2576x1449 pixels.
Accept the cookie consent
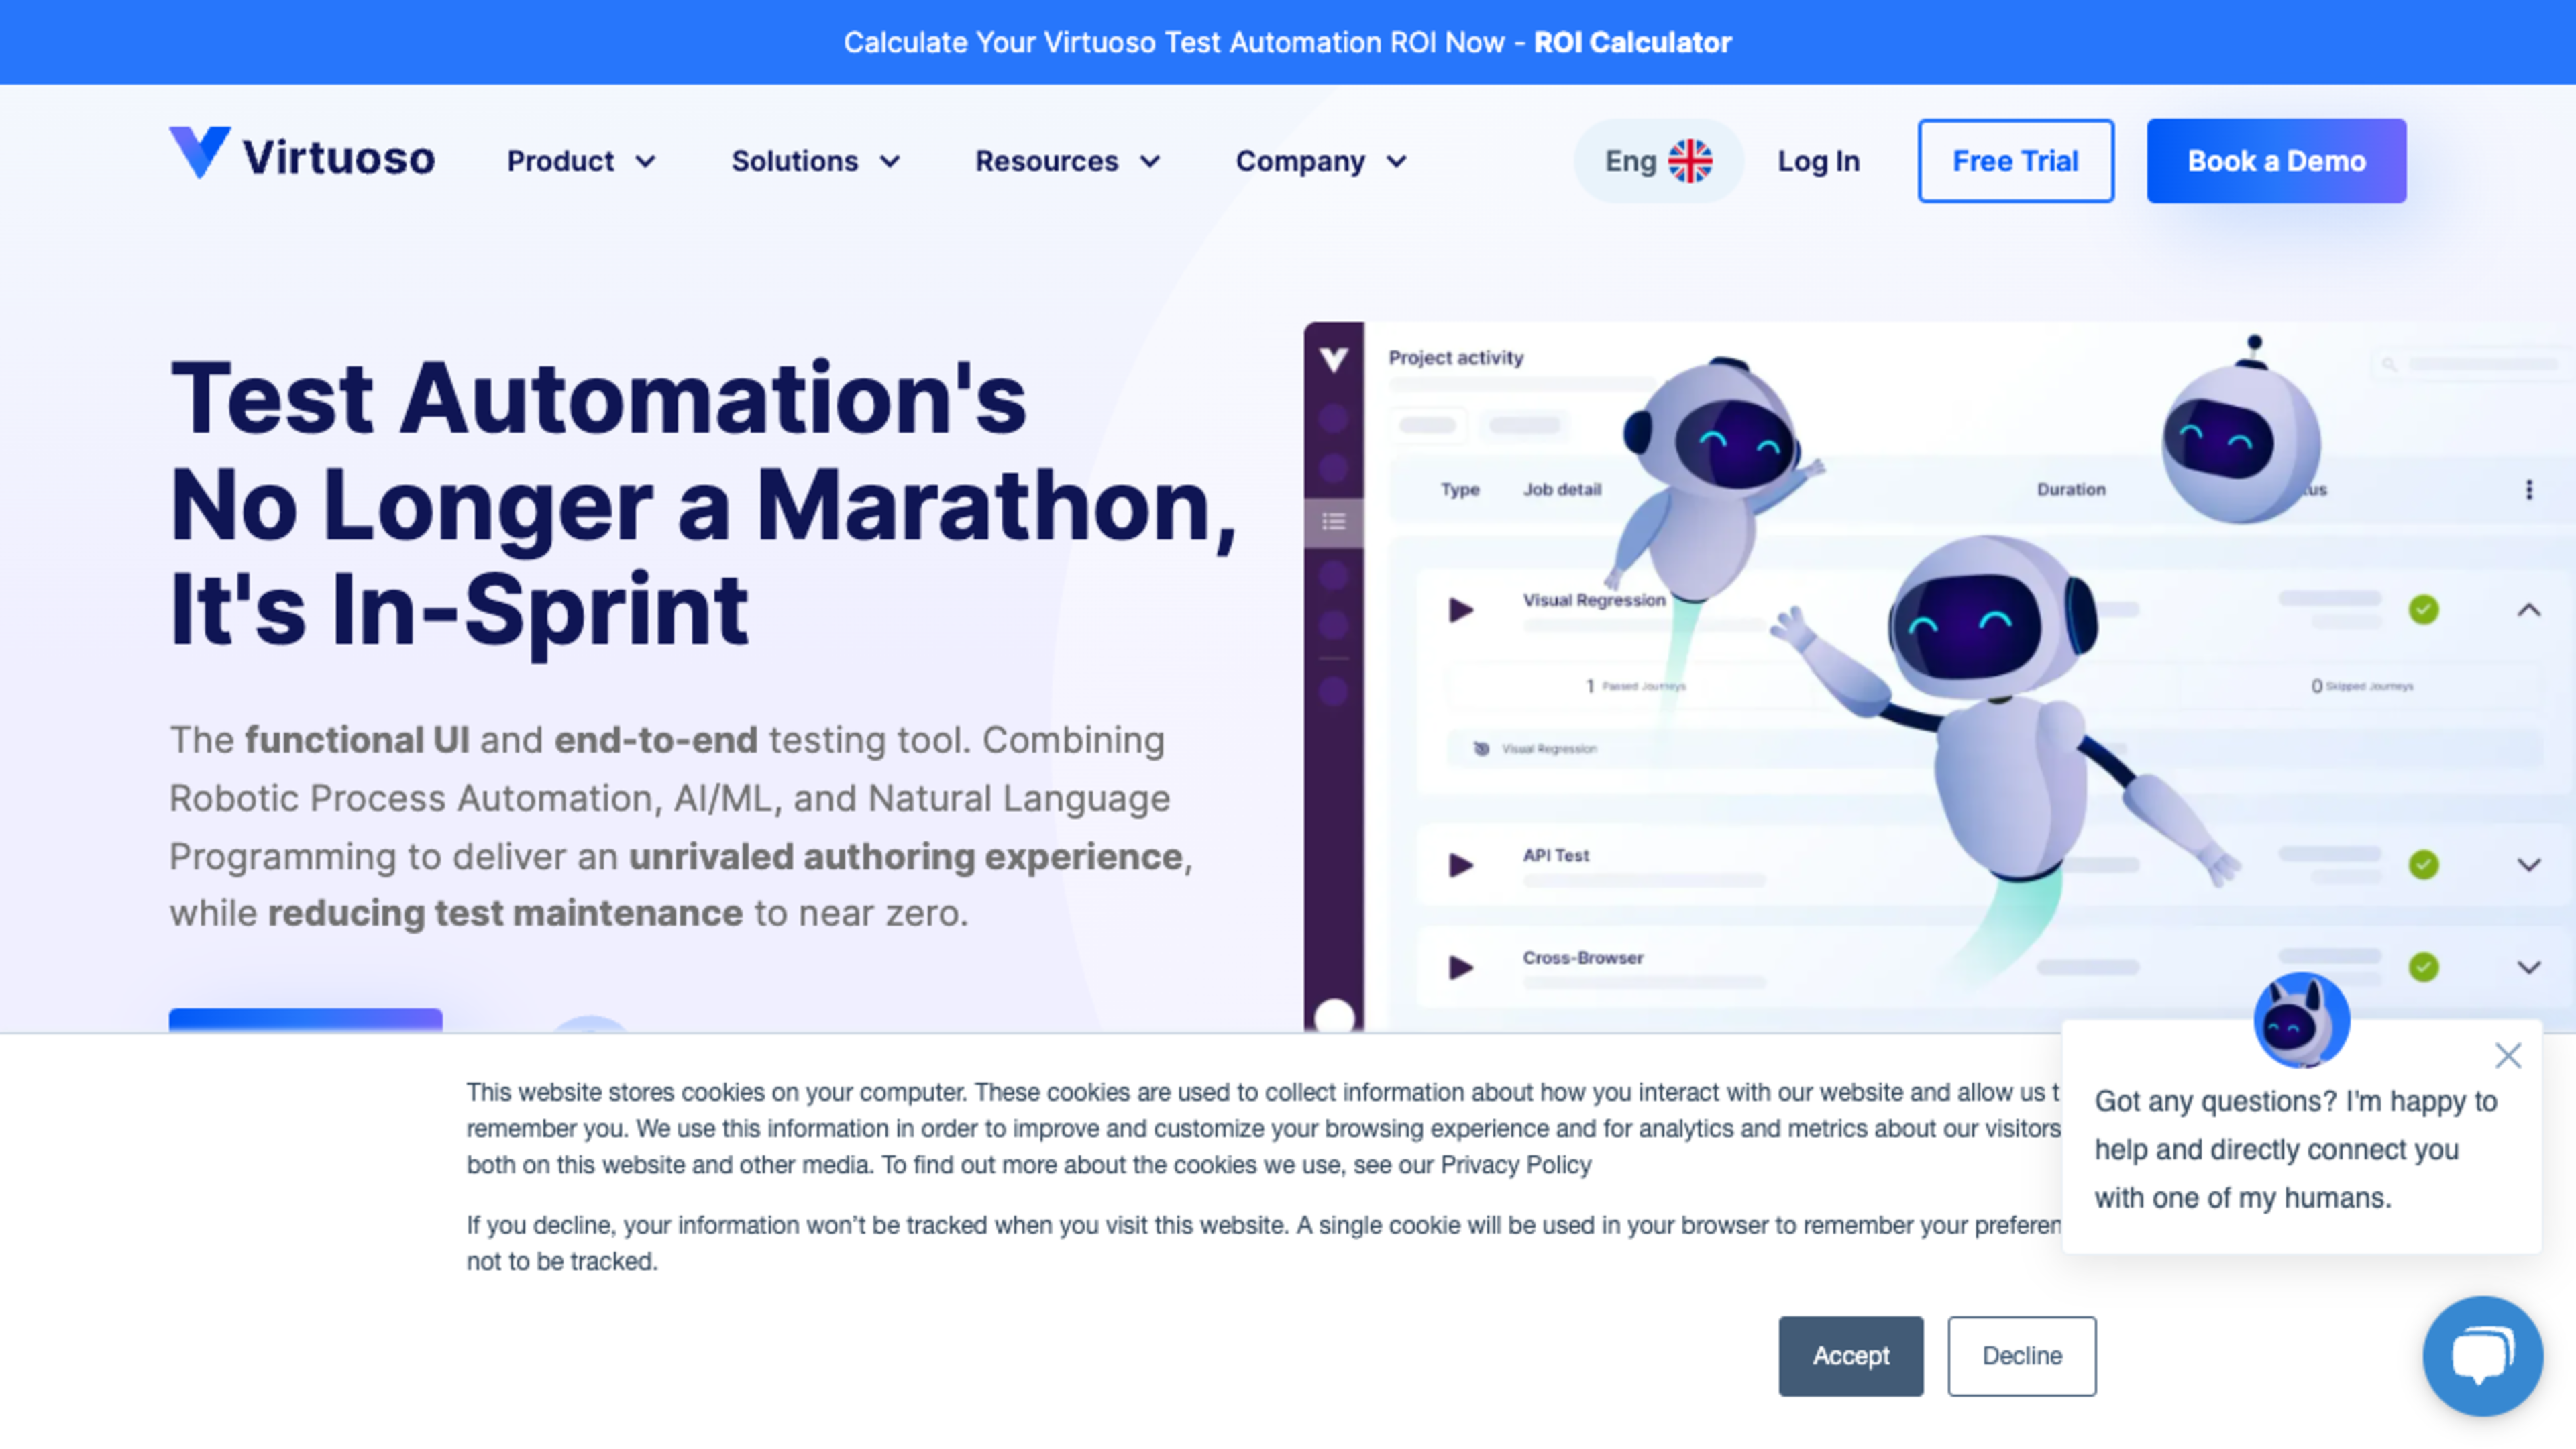point(1850,1355)
